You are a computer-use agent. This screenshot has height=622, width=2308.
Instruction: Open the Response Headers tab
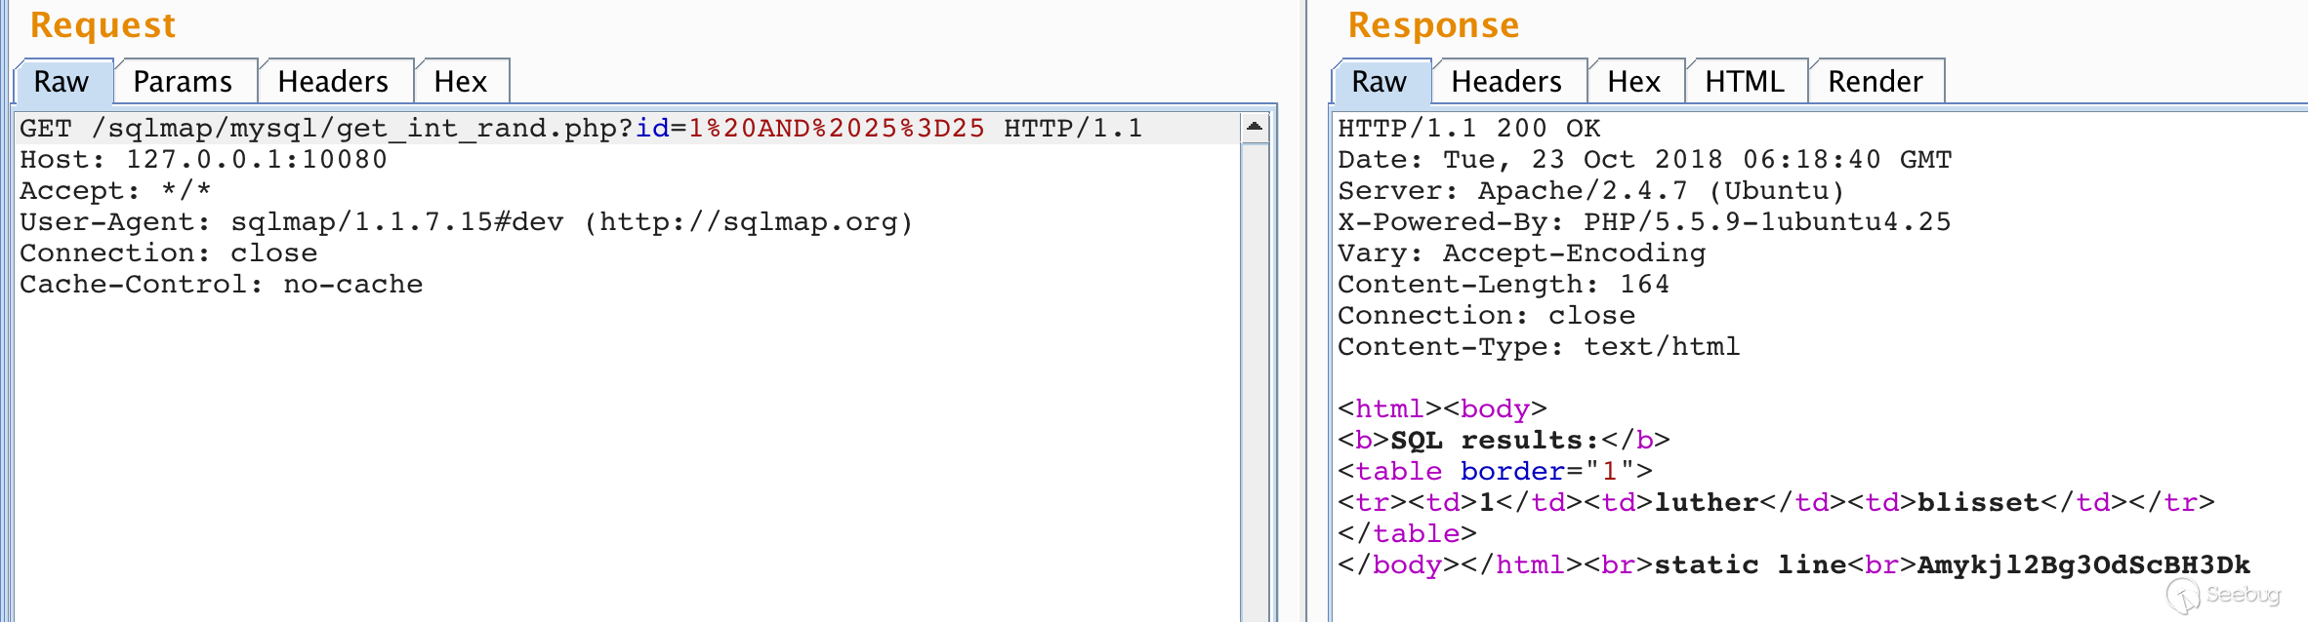1507,81
